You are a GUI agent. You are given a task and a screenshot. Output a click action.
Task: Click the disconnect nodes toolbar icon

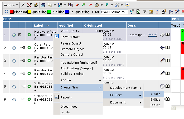pyautogui.click(x=29, y=5)
